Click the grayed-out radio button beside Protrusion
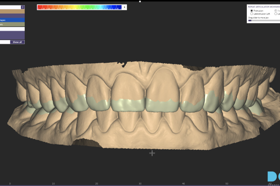Viewport: 280px width, 186px height. click(x=276, y=11)
